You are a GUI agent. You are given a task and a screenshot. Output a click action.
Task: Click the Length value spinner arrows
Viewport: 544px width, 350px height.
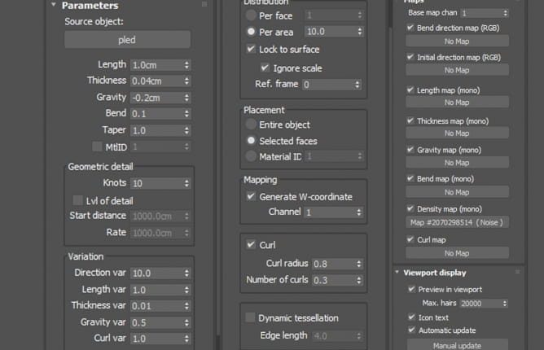187,64
